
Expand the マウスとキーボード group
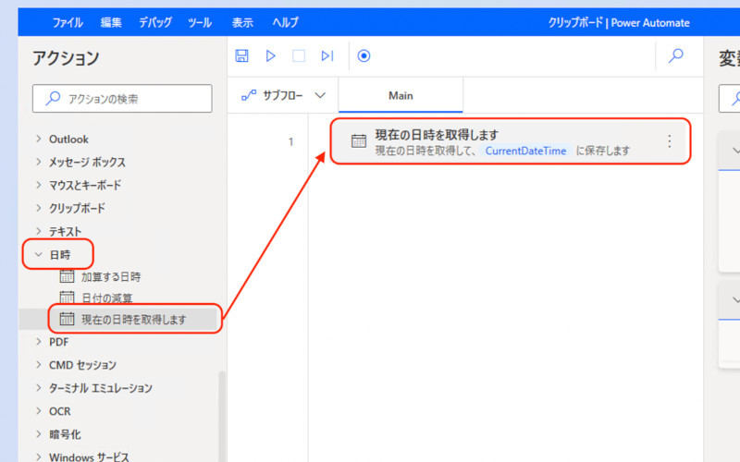(39, 186)
